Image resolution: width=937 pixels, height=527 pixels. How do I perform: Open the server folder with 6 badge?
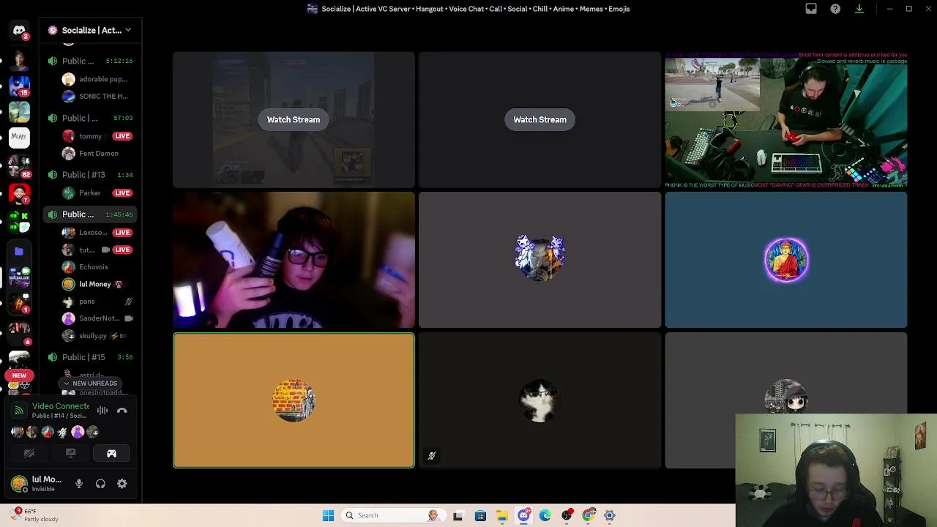click(x=19, y=332)
